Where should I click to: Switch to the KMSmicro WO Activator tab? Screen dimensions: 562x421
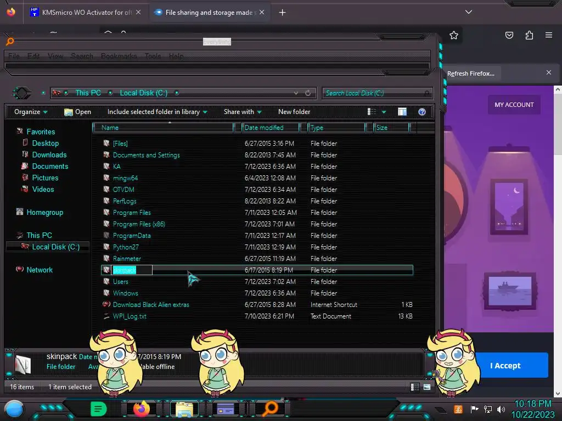[x=86, y=13]
